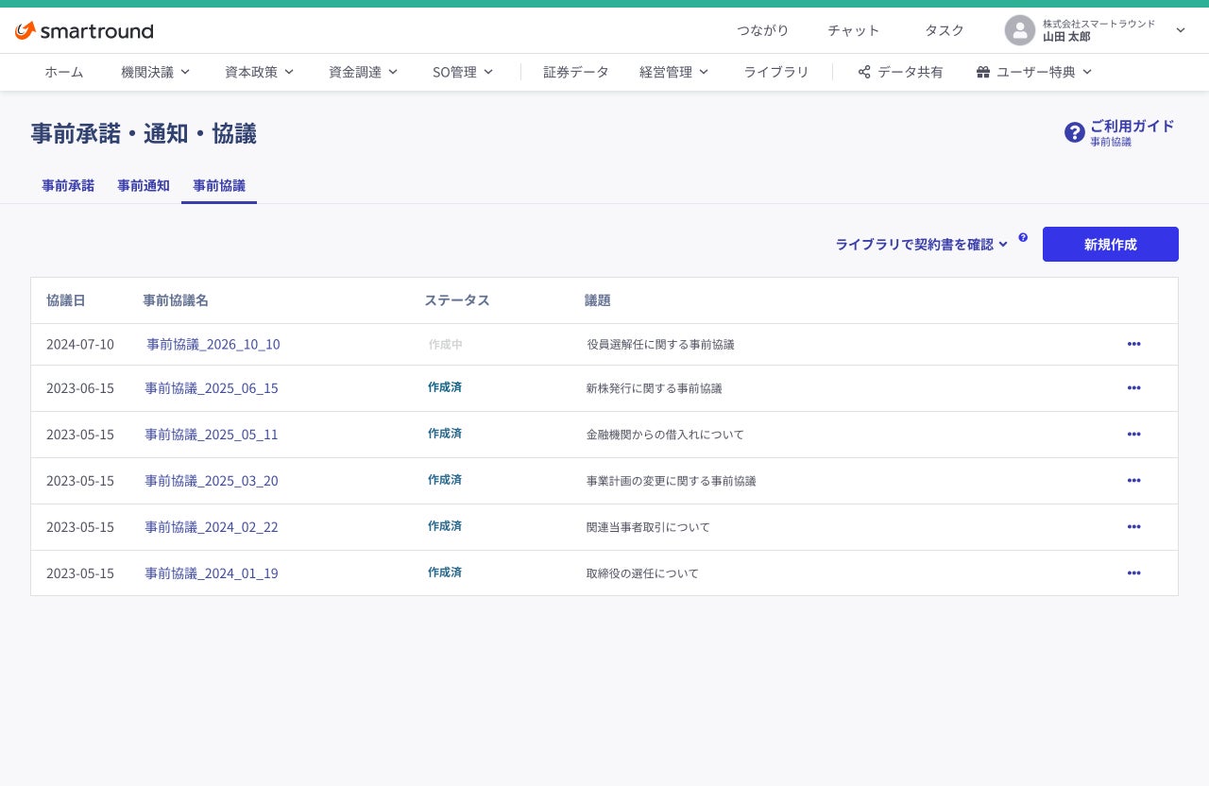The width and height of the screenshot is (1209, 786).
Task: Expand the 機関決議 menu
Action: pyautogui.click(x=156, y=72)
